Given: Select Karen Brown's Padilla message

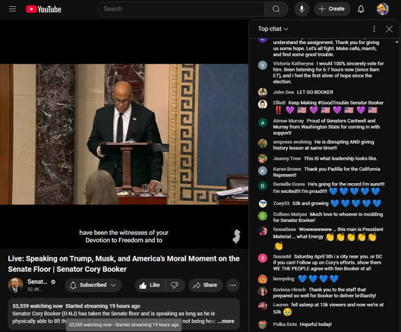Looking at the screenshot, I should (x=327, y=172).
